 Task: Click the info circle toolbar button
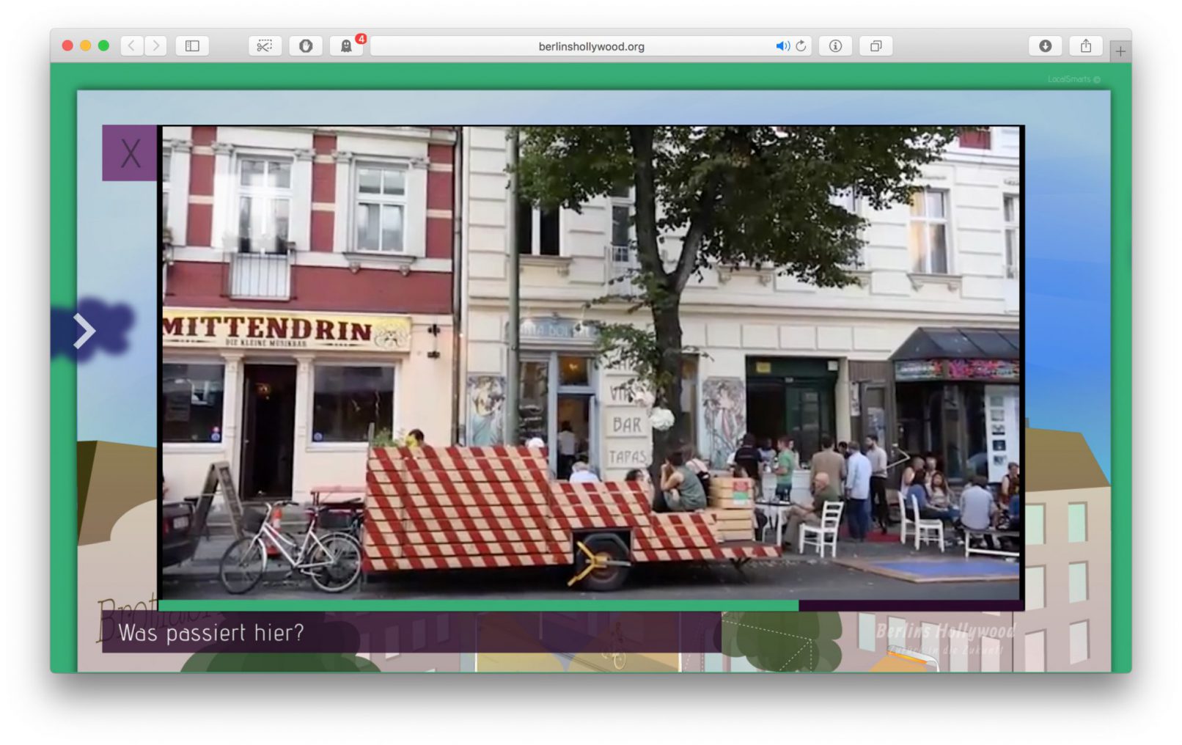point(835,46)
